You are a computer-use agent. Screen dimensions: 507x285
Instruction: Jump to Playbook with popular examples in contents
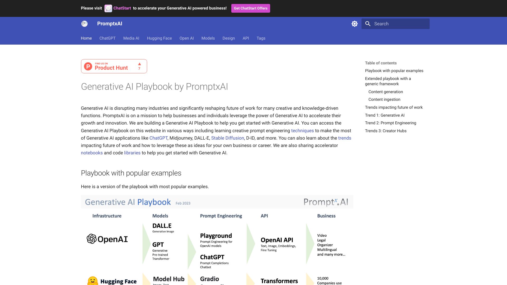(394, 70)
